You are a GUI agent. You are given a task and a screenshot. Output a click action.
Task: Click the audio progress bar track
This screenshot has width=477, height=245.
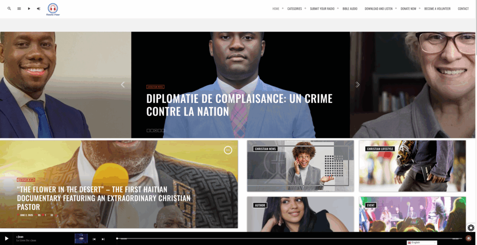[288, 238]
